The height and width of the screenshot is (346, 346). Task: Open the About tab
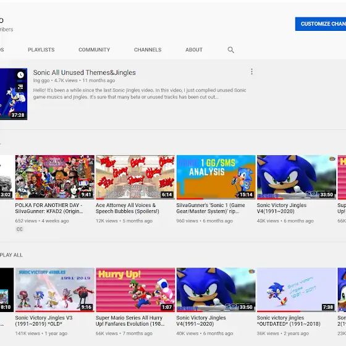[x=194, y=49]
